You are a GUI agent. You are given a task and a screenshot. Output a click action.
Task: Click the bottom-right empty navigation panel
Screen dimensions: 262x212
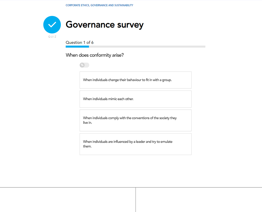point(199,200)
